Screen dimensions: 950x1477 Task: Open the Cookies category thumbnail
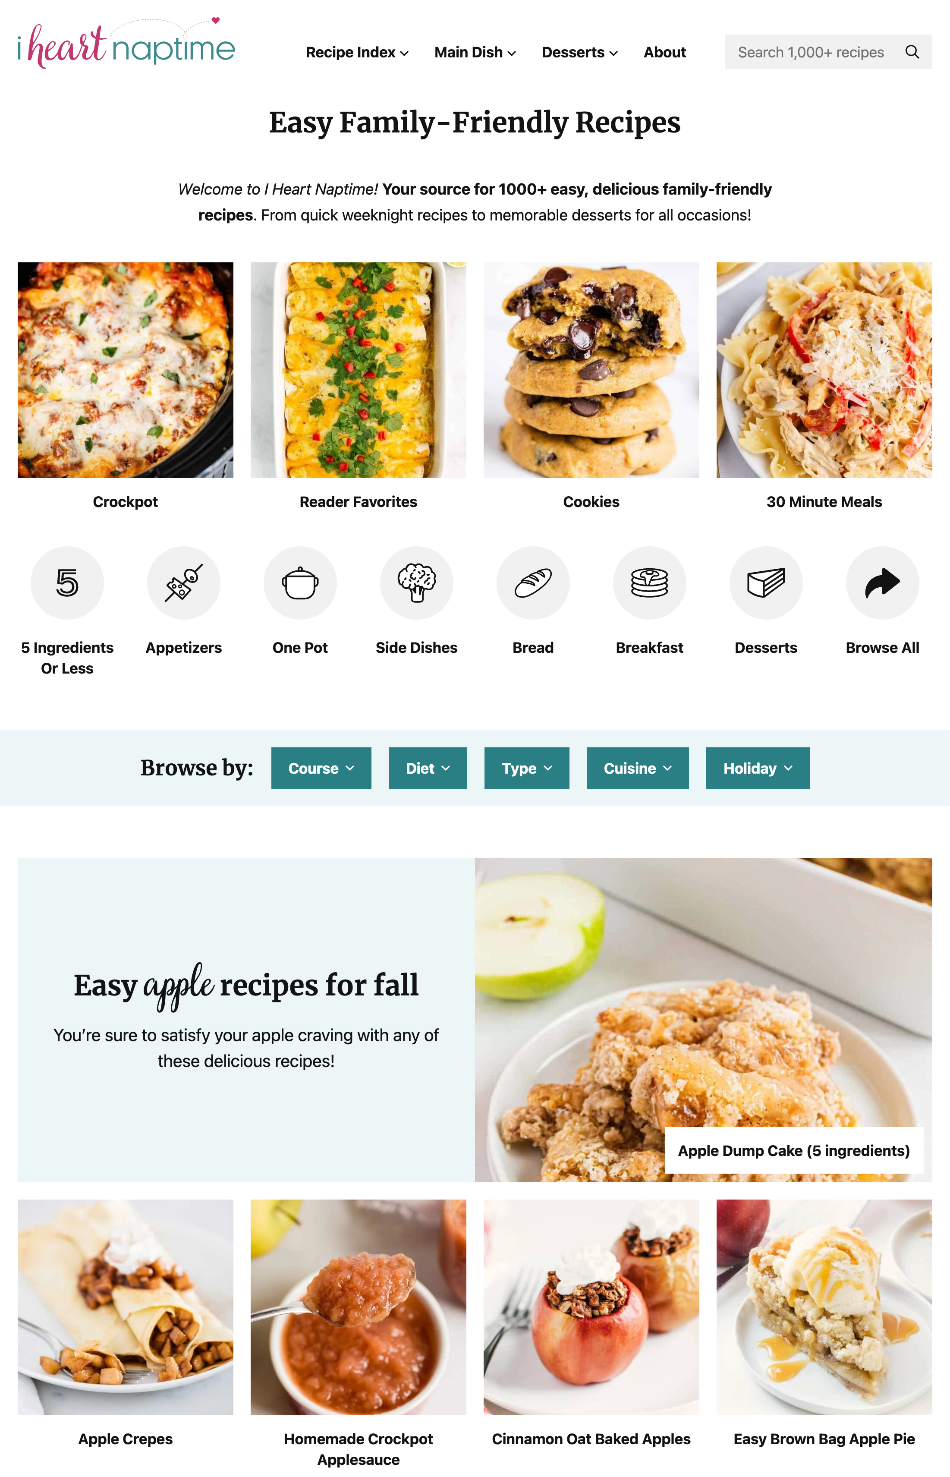591,370
